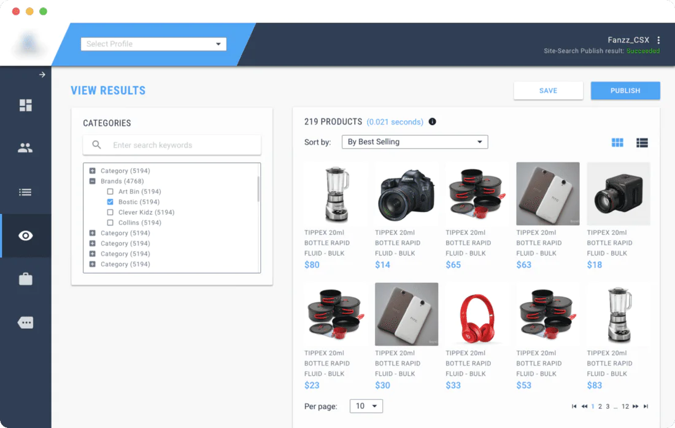Viewport: 675px width, 428px height.
Task: Expand the first Category (5194) node
Action: click(x=92, y=170)
